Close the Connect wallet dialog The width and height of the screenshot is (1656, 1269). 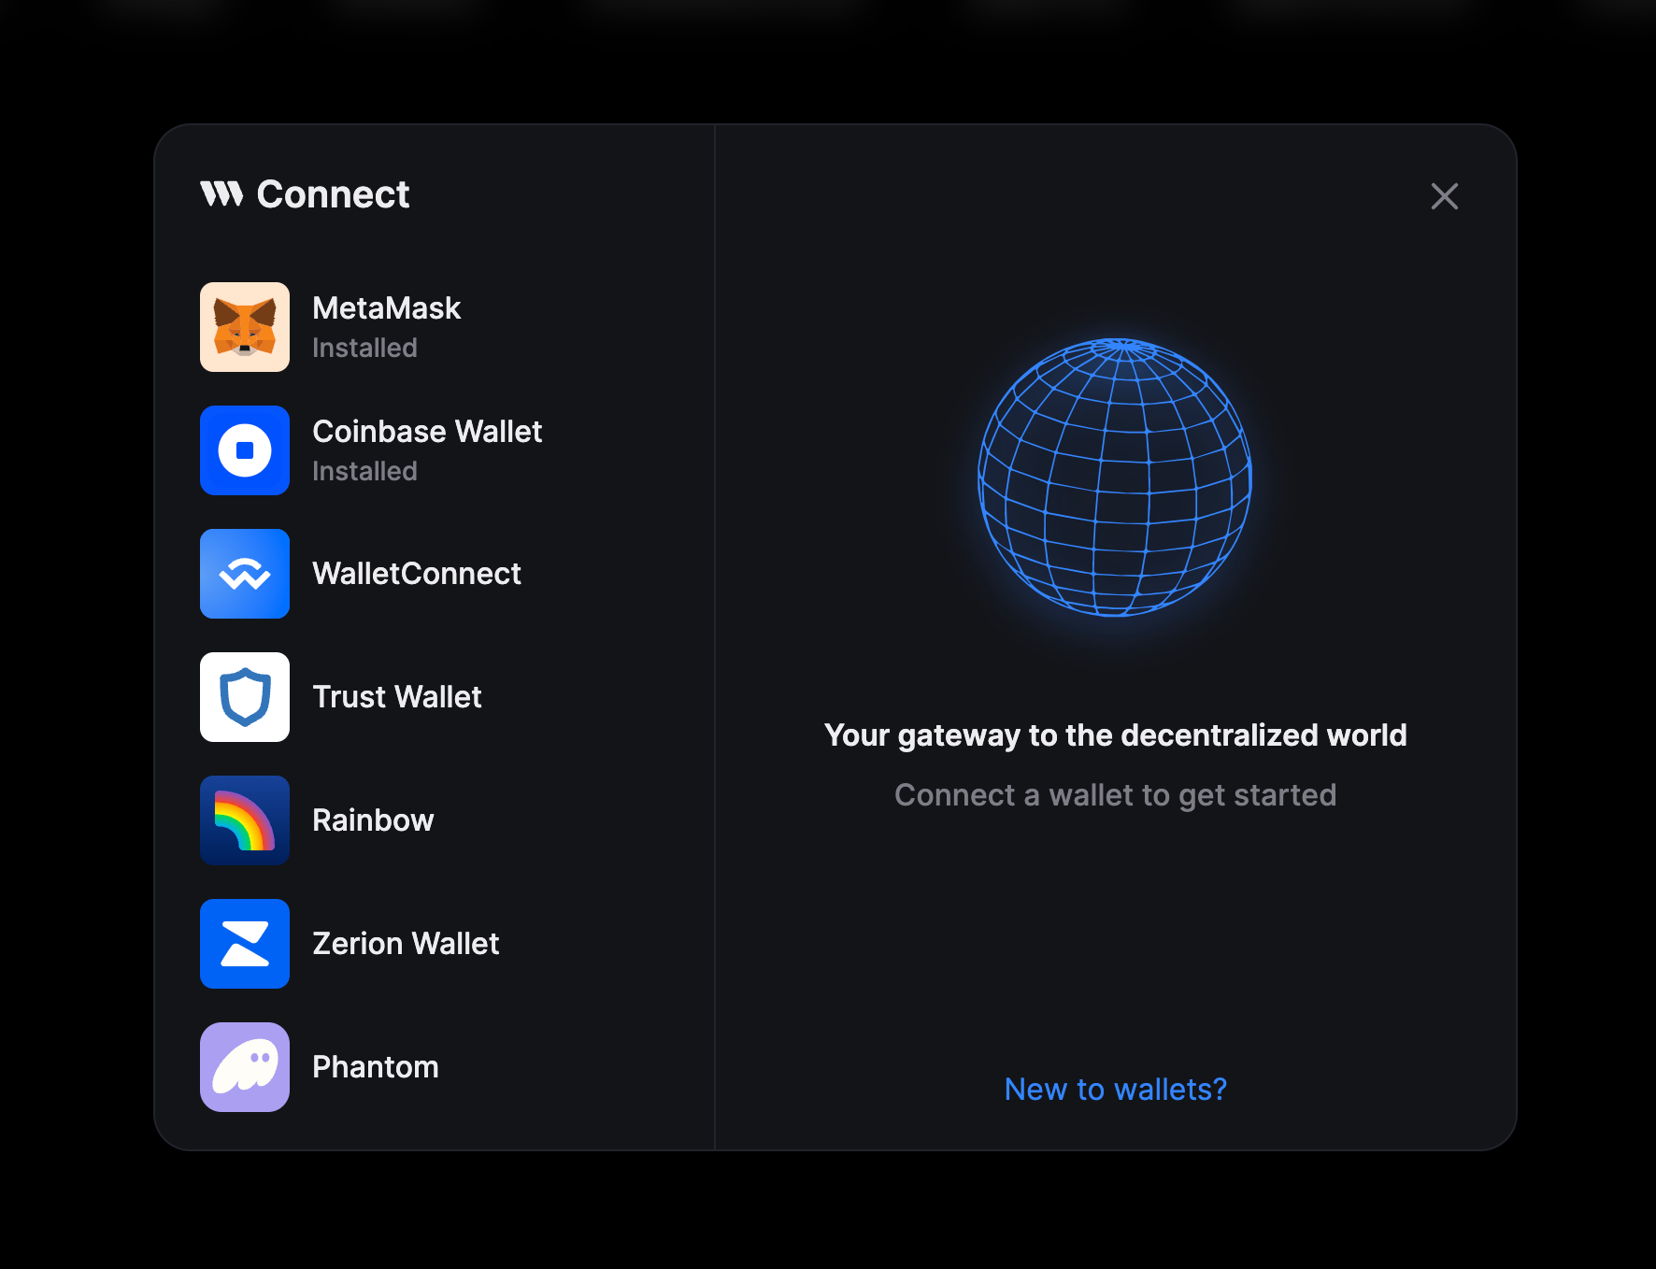coord(1444,196)
